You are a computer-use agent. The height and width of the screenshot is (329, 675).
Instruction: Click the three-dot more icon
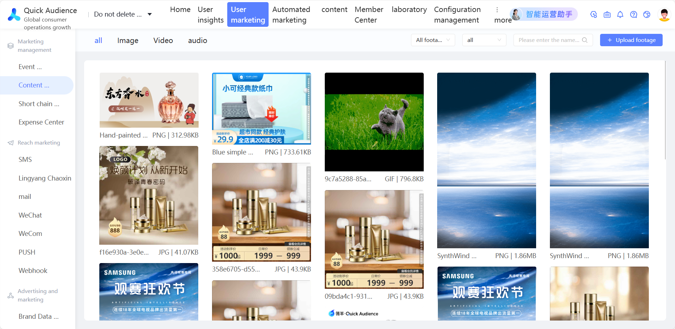497,10
